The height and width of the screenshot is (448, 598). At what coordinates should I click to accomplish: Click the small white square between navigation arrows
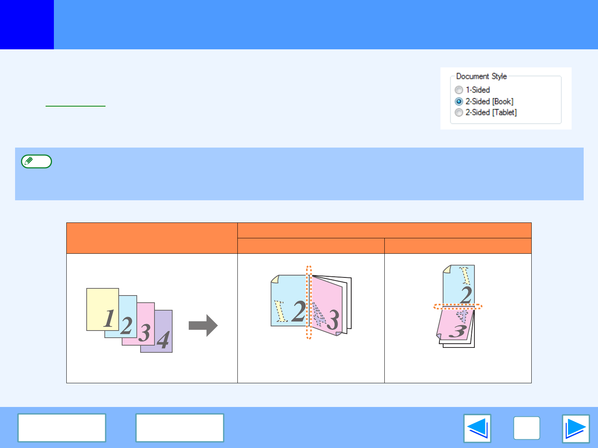coord(526,428)
